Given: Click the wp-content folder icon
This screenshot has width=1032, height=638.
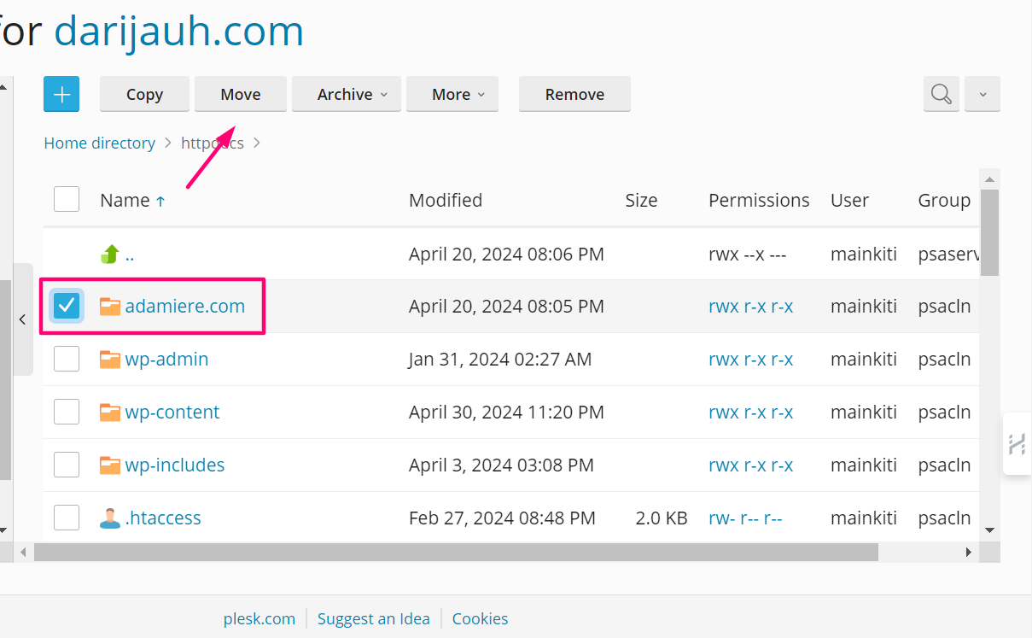Looking at the screenshot, I should [110, 412].
